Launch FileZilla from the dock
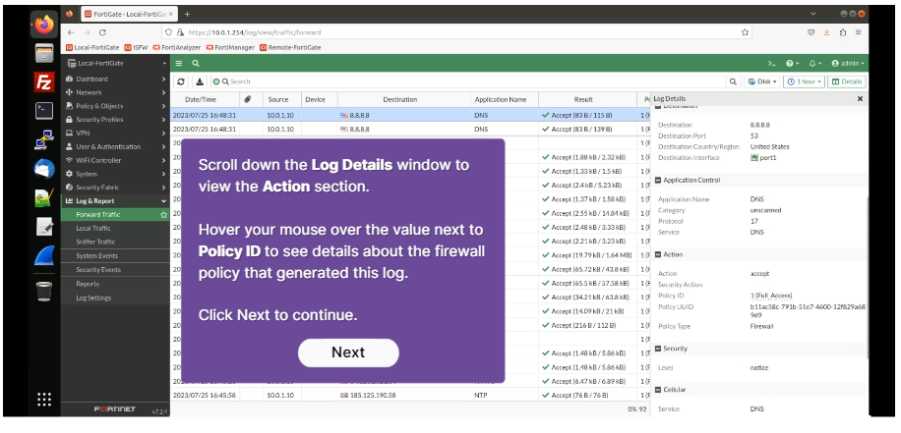 coord(44,82)
